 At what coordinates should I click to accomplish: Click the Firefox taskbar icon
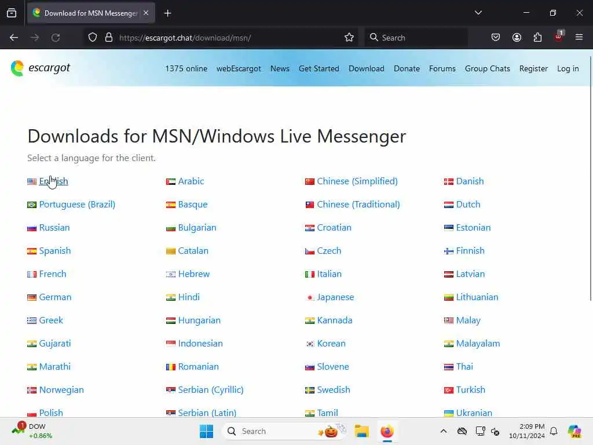[x=387, y=431]
